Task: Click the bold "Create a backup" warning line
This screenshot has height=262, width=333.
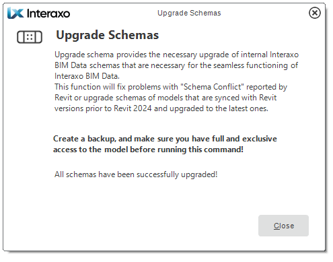Action: point(165,139)
